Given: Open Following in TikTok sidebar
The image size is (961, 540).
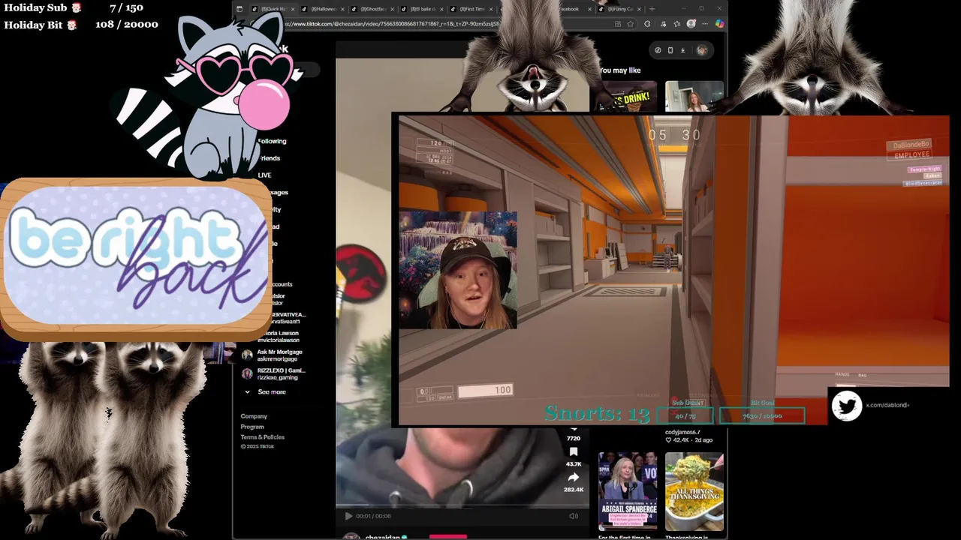Looking at the screenshot, I should pos(272,141).
